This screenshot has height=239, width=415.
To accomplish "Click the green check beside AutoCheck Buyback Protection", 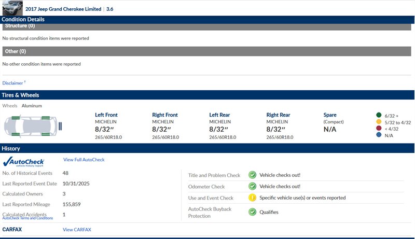I will (252, 212).
